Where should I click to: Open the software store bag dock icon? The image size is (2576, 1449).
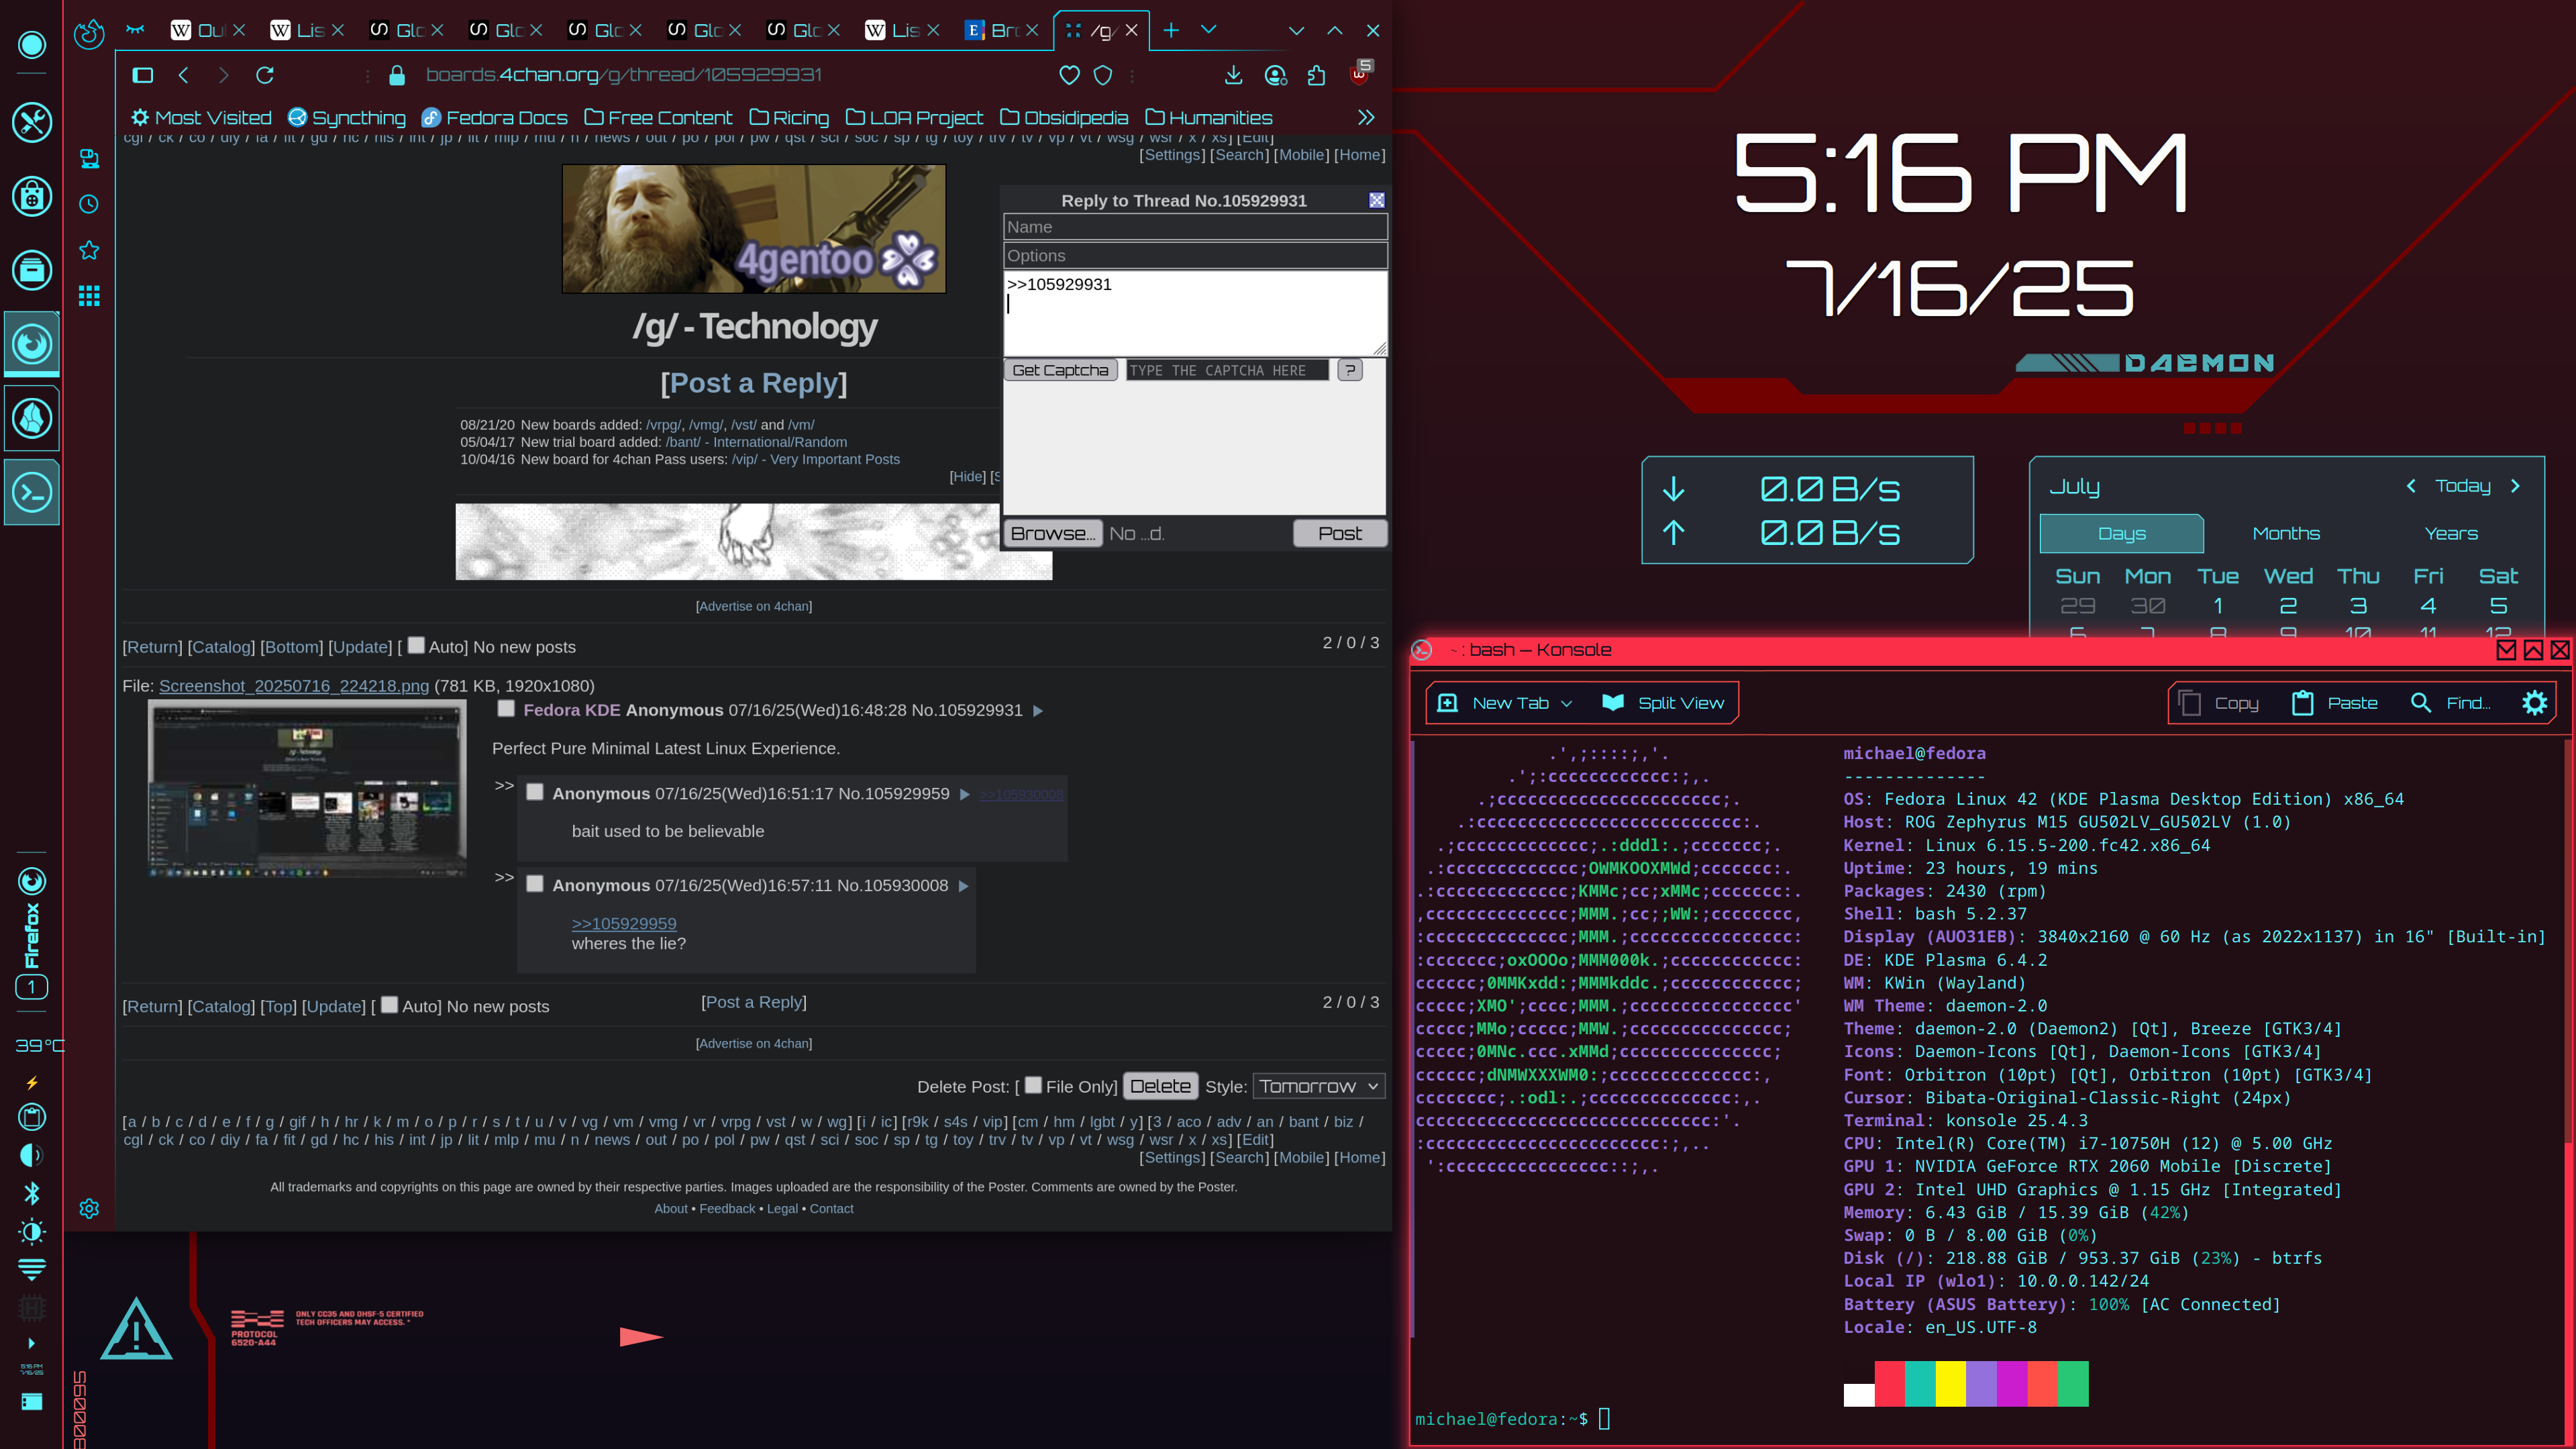click(32, 196)
